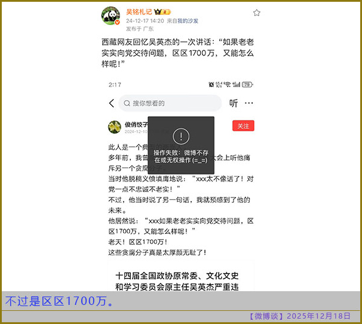Open 俊俏饺子 flower avatar
The height and width of the screenshot is (324, 362).
(115, 127)
